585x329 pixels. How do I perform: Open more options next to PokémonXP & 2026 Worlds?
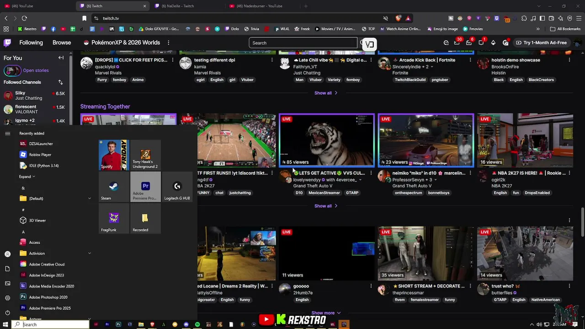[168, 42]
